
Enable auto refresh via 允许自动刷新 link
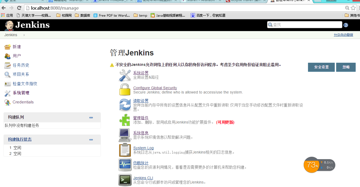tap(343, 35)
